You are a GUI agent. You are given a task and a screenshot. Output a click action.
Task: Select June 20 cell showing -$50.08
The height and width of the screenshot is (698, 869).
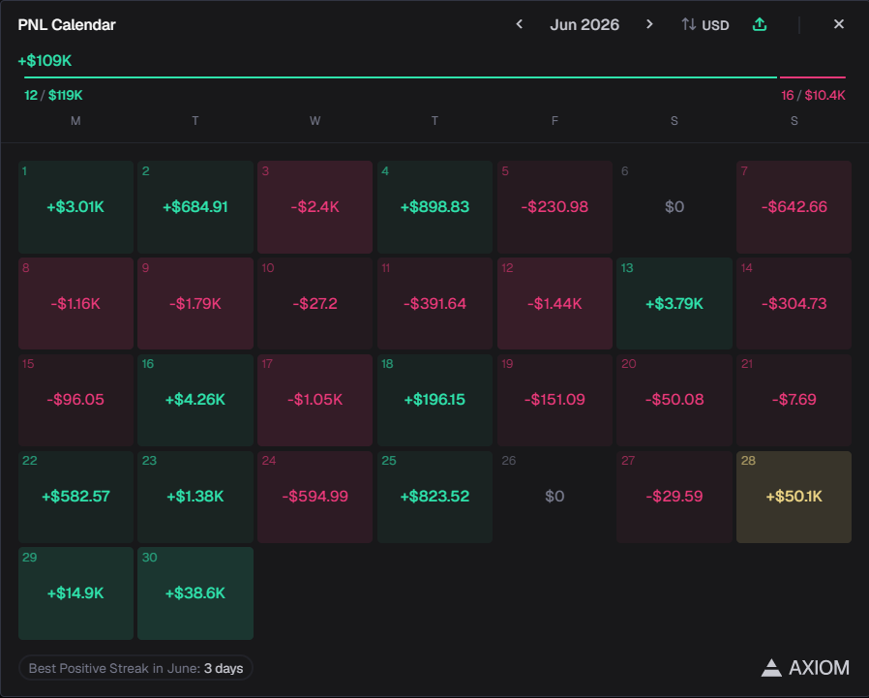click(674, 400)
